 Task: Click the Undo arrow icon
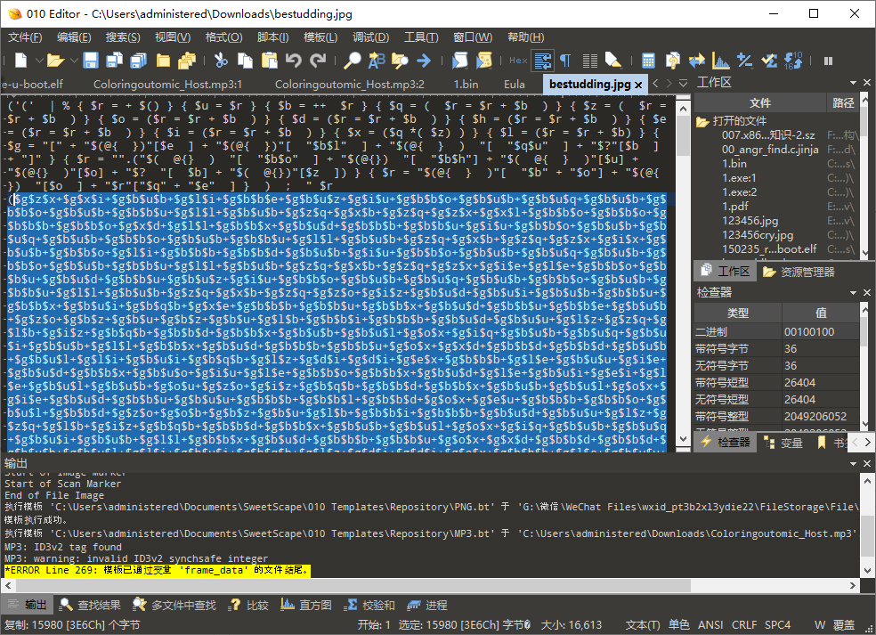point(293,61)
